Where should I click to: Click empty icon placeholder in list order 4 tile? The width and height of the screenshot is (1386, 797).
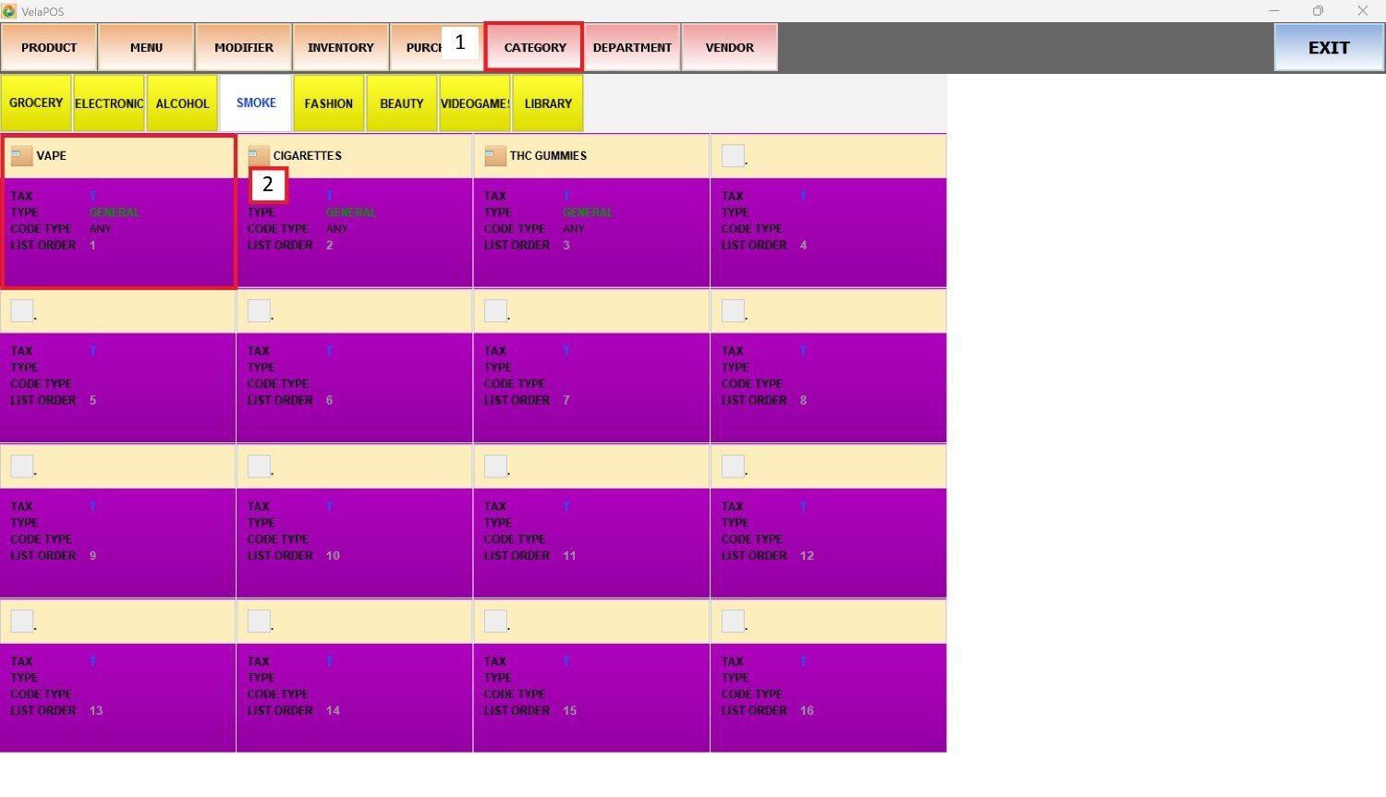(x=733, y=156)
